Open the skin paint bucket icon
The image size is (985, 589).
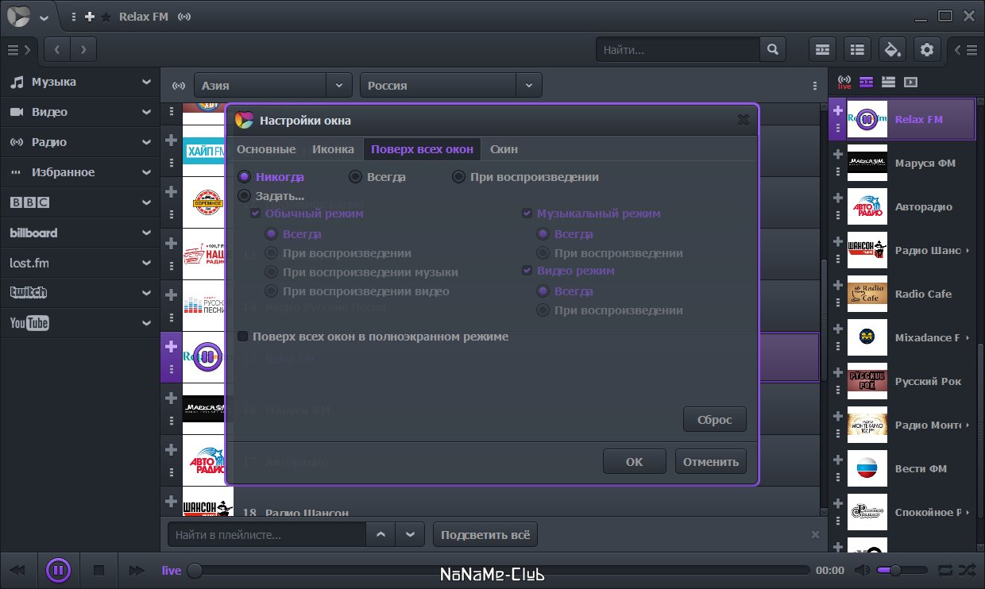pos(892,49)
